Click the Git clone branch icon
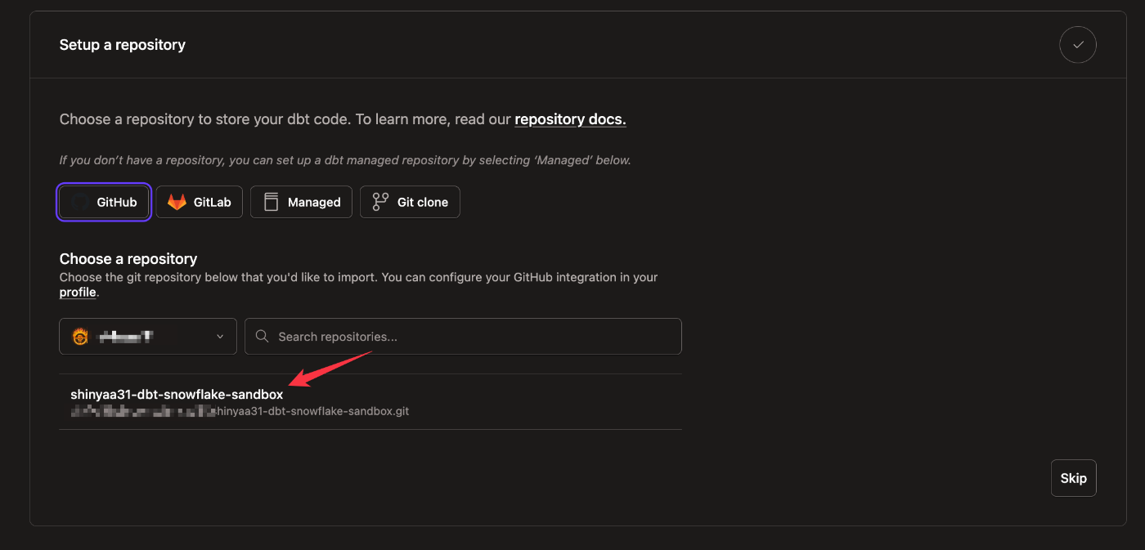Viewport: 1145px width, 550px height. click(x=380, y=202)
